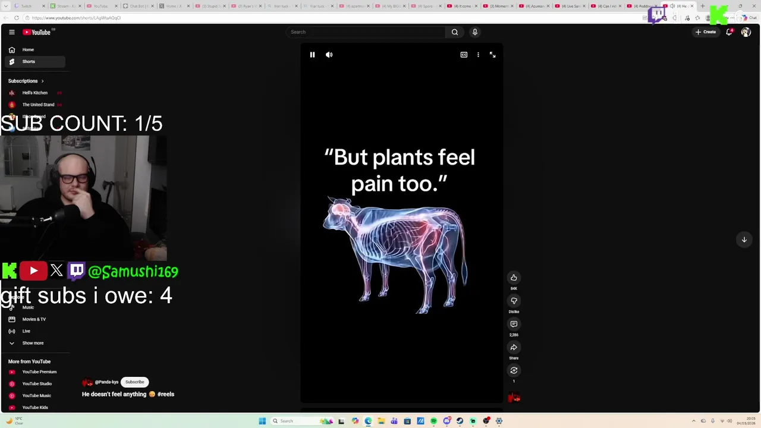Toggle closed captions on the Short
Image resolution: width=761 pixels, height=428 pixels.
pyautogui.click(x=464, y=55)
